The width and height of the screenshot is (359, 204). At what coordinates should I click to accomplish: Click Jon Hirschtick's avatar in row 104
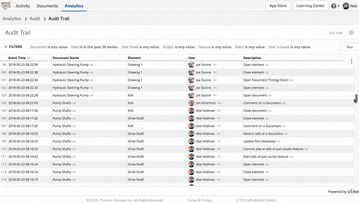coord(191,103)
